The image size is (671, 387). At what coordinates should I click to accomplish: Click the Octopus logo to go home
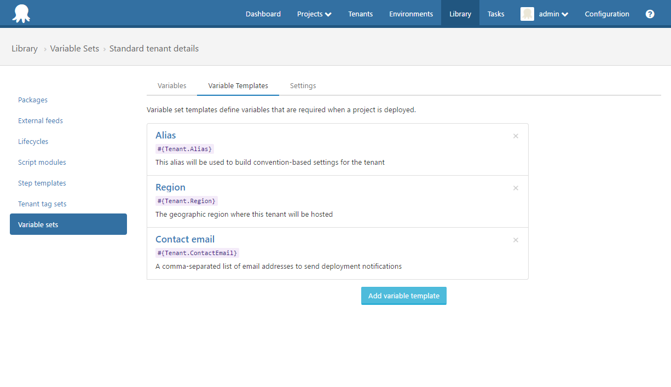(x=21, y=13)
